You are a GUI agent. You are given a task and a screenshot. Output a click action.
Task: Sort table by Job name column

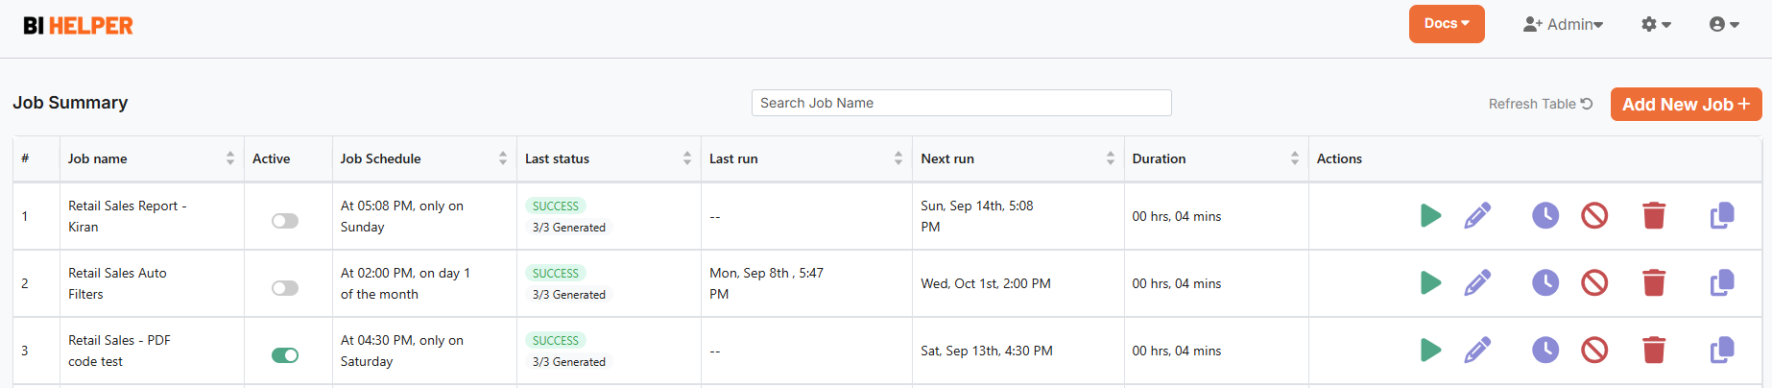tap(230, 158)
